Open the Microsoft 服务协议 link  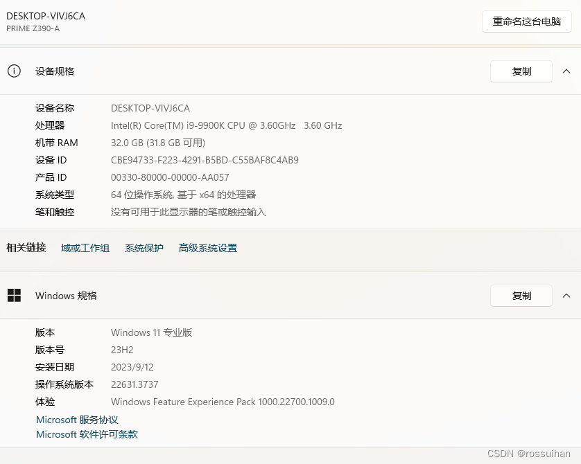[x=76, y=420]
